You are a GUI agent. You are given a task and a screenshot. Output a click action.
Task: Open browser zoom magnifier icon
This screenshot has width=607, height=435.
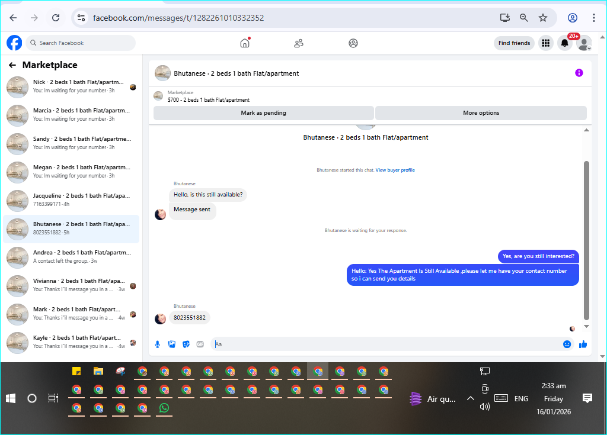(524, 18)
